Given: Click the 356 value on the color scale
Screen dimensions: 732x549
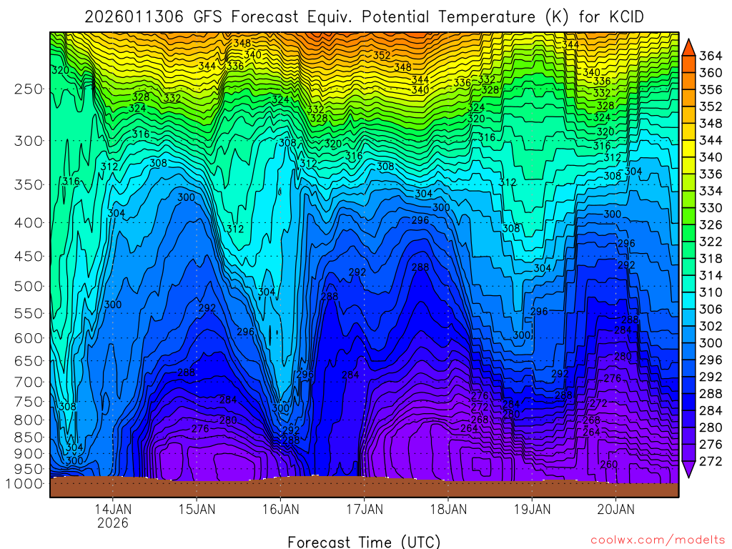Looking at the screenshot, I should 711,89.
